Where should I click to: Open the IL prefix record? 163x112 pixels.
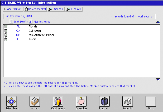[x=18, y=39]
